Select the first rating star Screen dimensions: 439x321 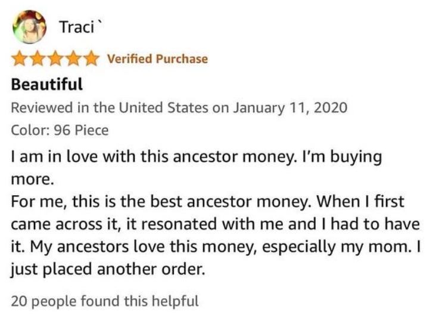tap(20, 58)
